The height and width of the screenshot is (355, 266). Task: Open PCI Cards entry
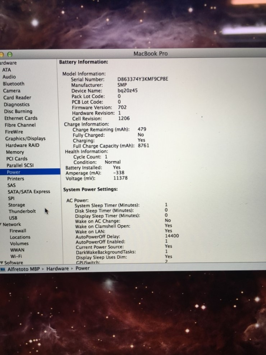click(x=17, y=159)
